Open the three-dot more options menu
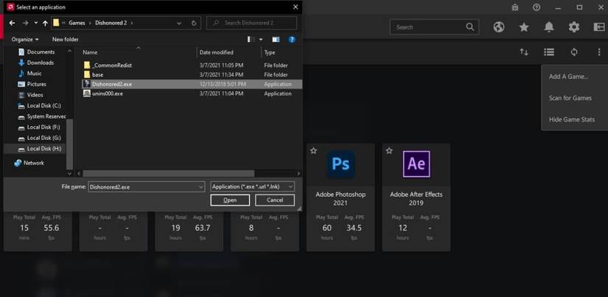 tap(599, 52)
